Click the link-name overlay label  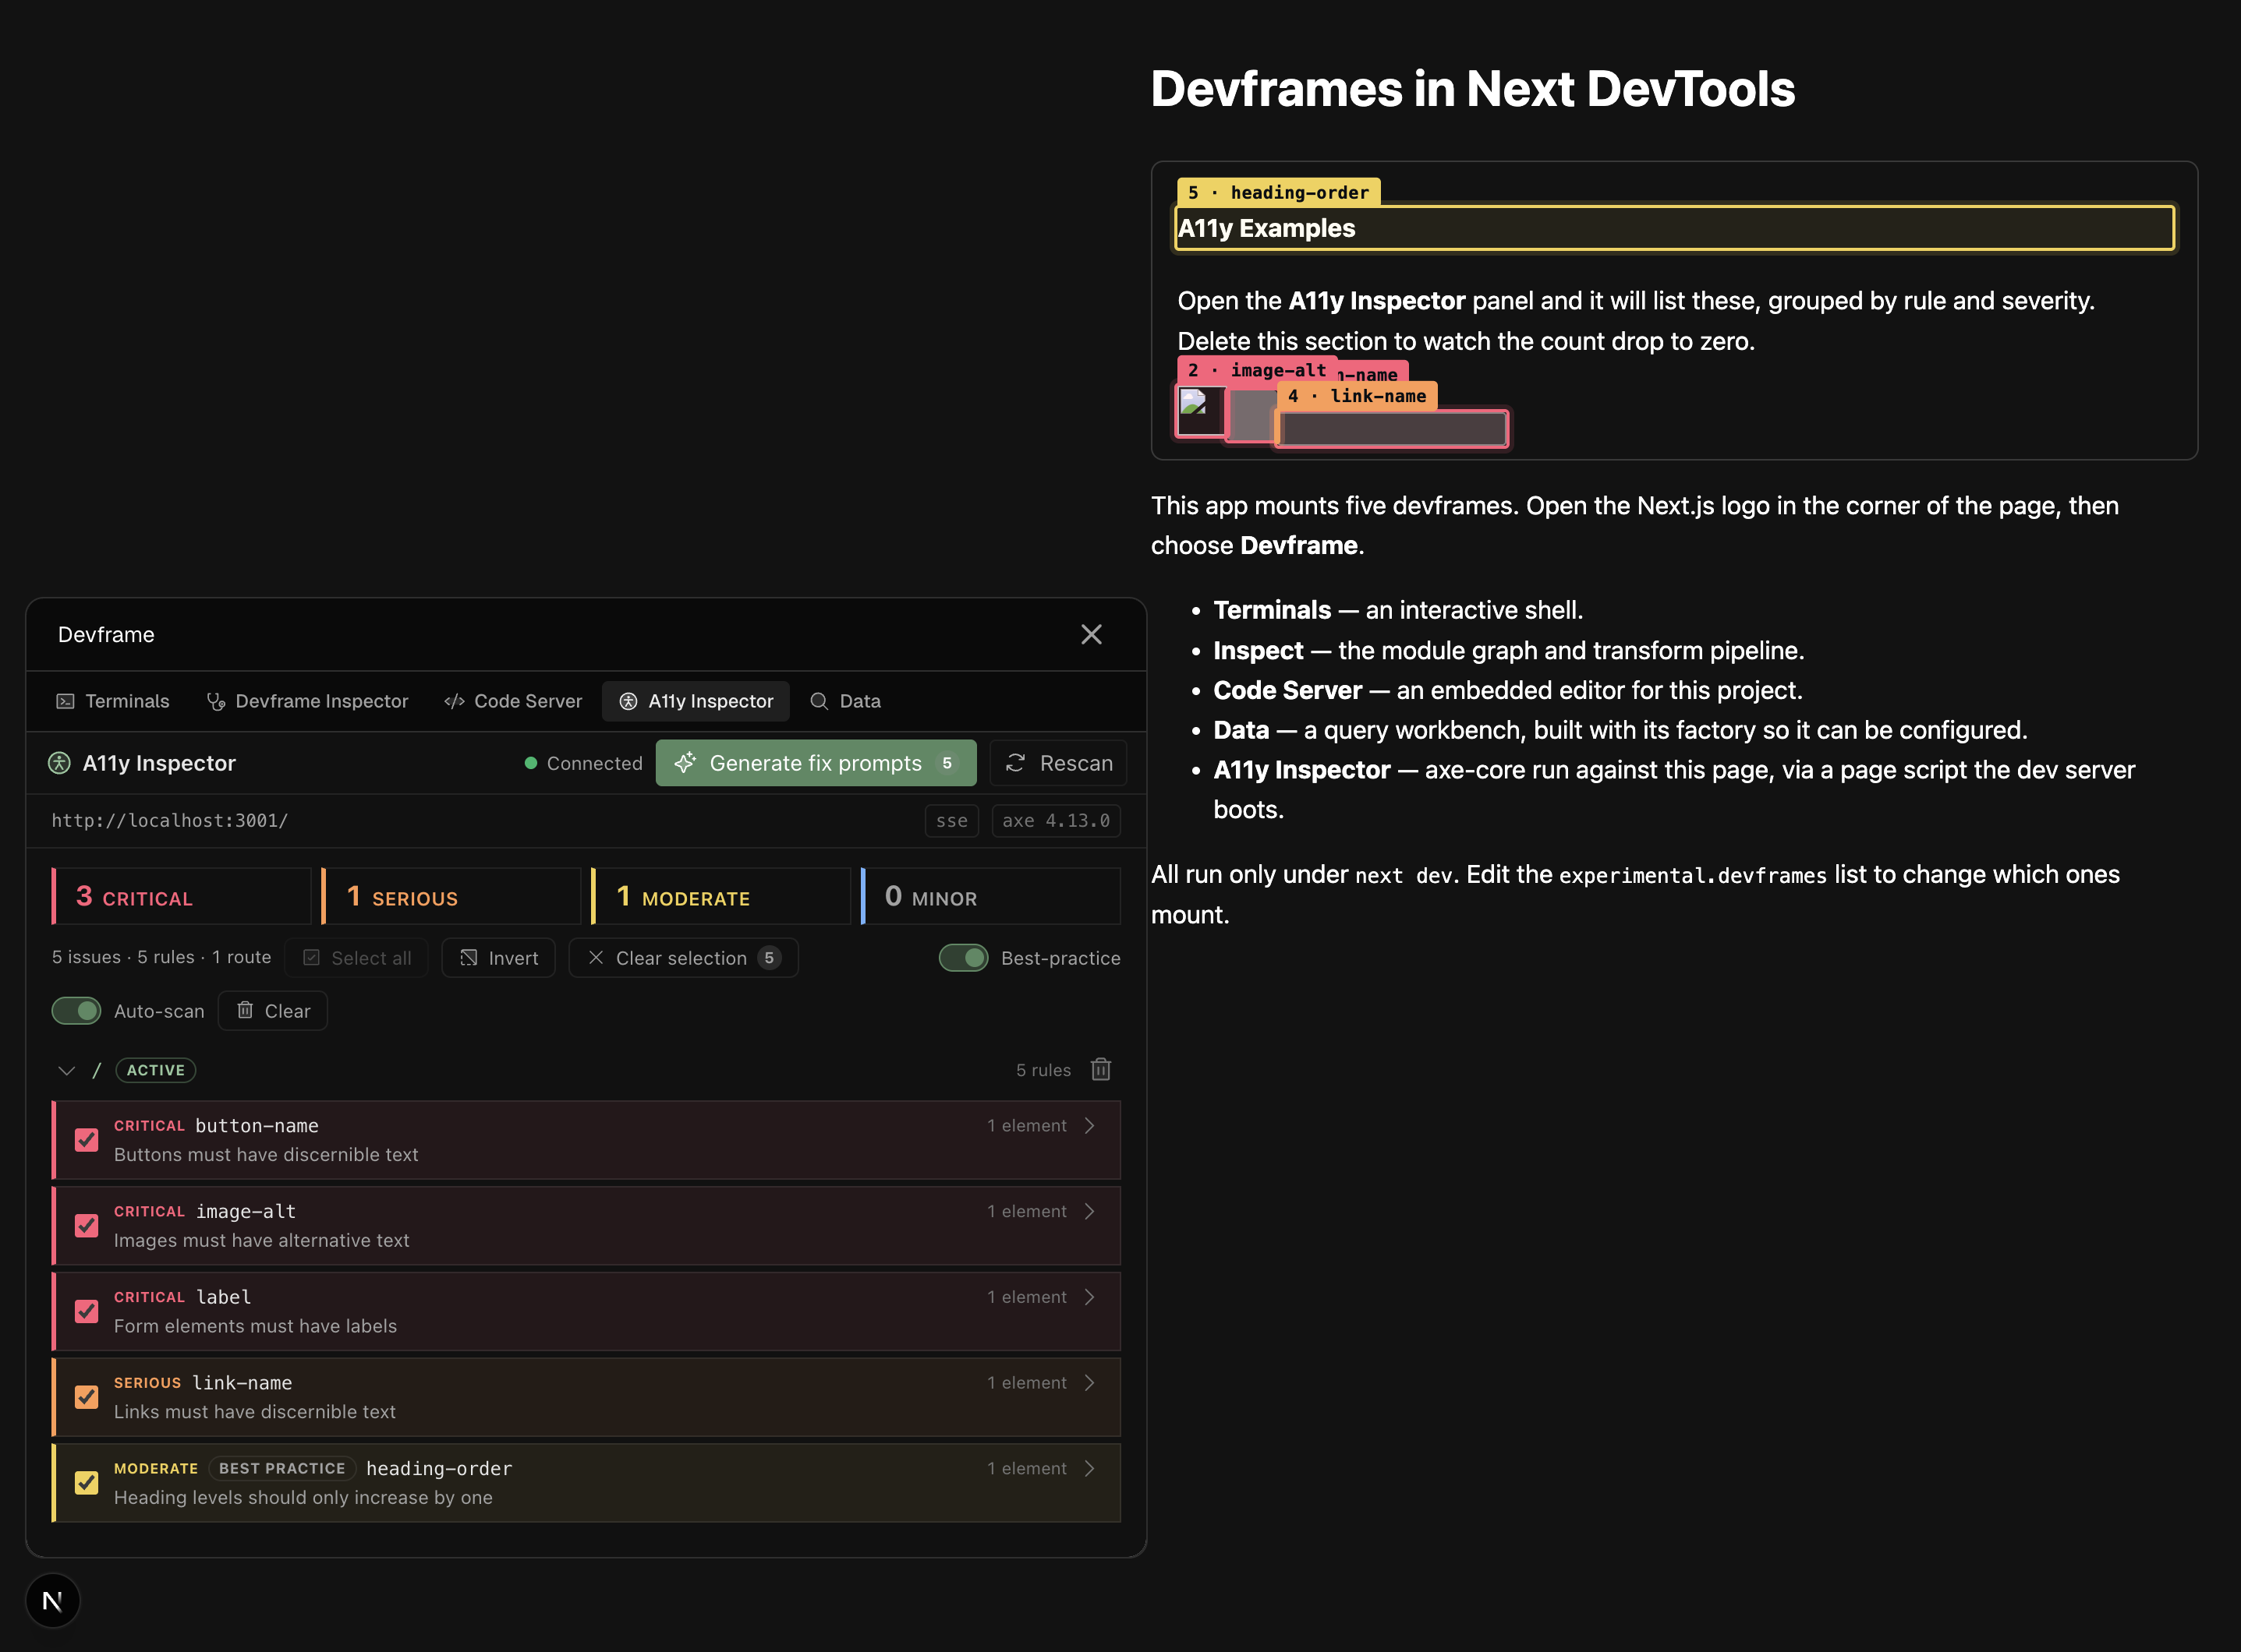1358,396
